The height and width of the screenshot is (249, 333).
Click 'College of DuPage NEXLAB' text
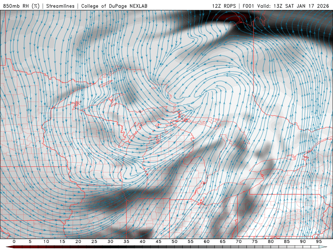point(114,6)
